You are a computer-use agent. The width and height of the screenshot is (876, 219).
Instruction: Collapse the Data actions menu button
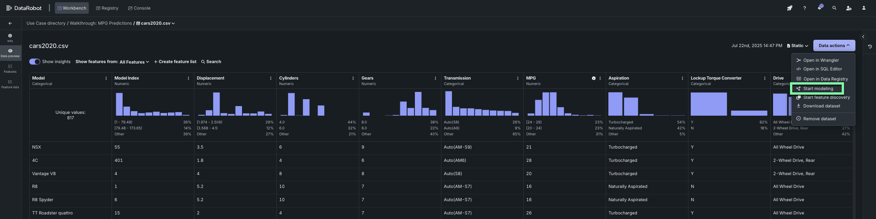point(834,46)
